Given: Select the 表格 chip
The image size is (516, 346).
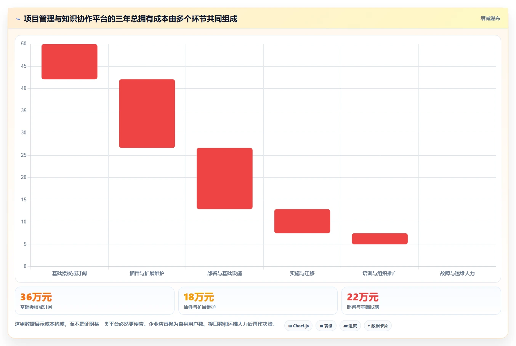Looking at the screenshot, I should 326,326.
